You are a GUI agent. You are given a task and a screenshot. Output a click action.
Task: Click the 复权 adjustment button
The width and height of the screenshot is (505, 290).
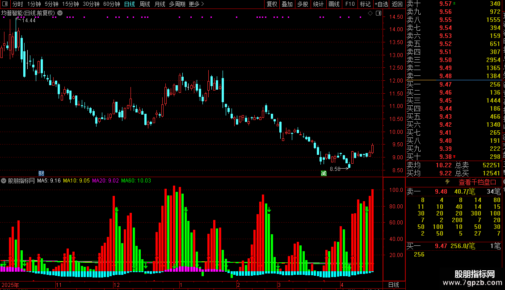point(272,4)
